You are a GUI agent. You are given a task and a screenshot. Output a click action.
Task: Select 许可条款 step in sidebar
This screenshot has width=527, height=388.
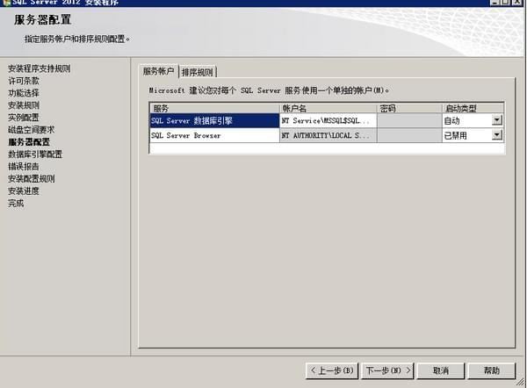click(x=24, y=81)
